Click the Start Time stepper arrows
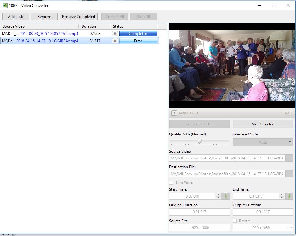 219,196
